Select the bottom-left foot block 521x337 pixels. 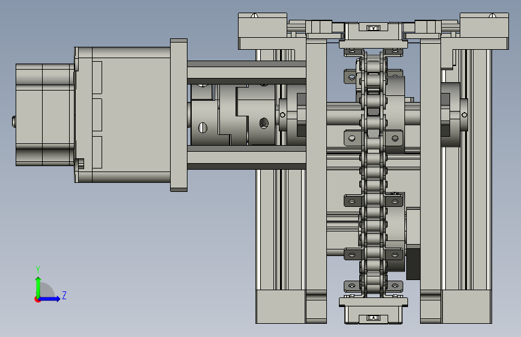[x=281, y=306]
